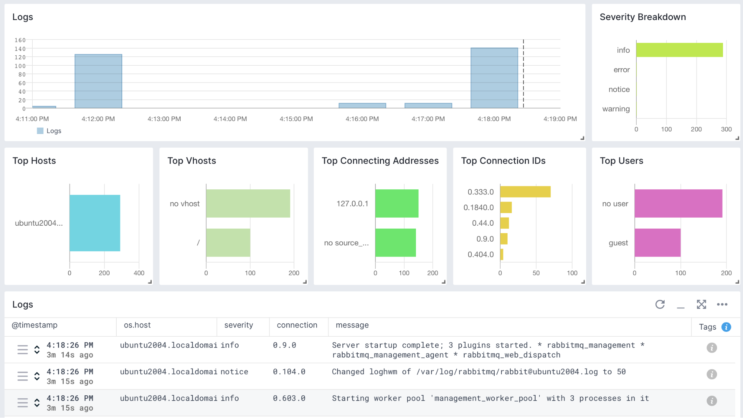Click the 3m 14s ago timestamp
This screenshot has width=743, height=418.
[70, 355]
